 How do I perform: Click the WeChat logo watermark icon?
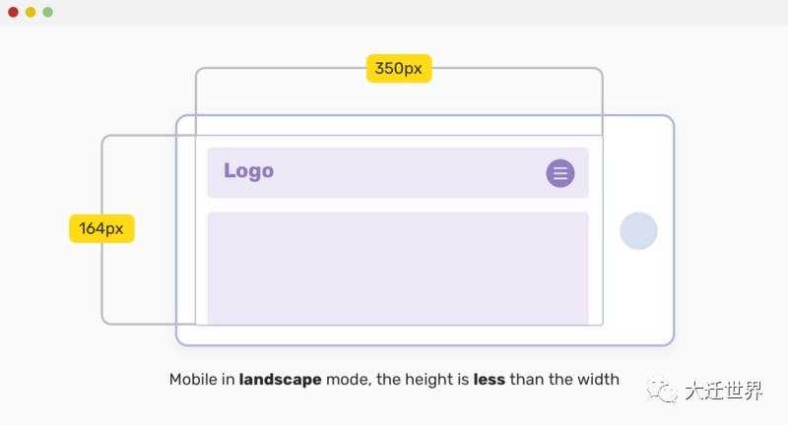click(666, 392)
